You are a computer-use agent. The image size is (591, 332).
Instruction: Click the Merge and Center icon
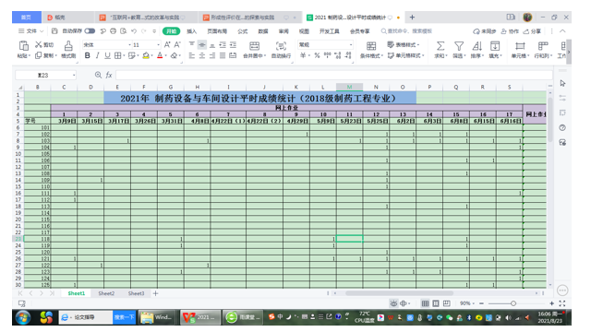(255, 46)
